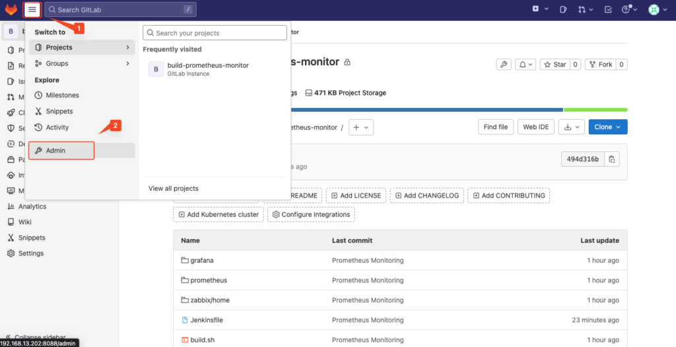Viewport: 676px width, 347px height.
Task: Expand the Groups submenu chevron
Action: (x=127, y=63)
